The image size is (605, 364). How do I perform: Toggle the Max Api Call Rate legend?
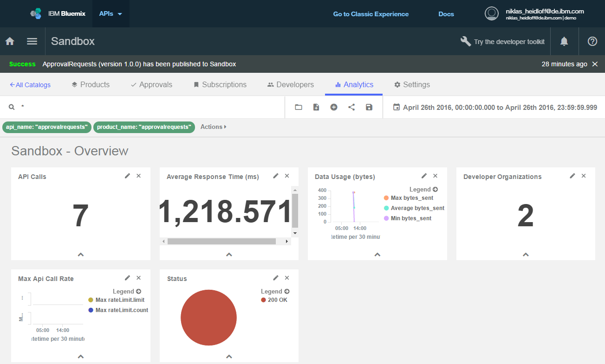click(127, 291)
